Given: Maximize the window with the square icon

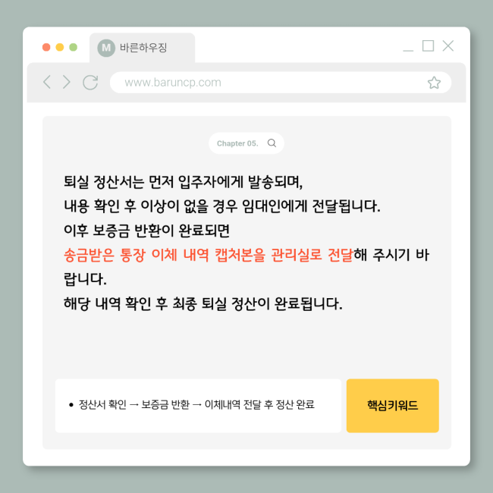Looking at the screenshot, I should [428, 46].
